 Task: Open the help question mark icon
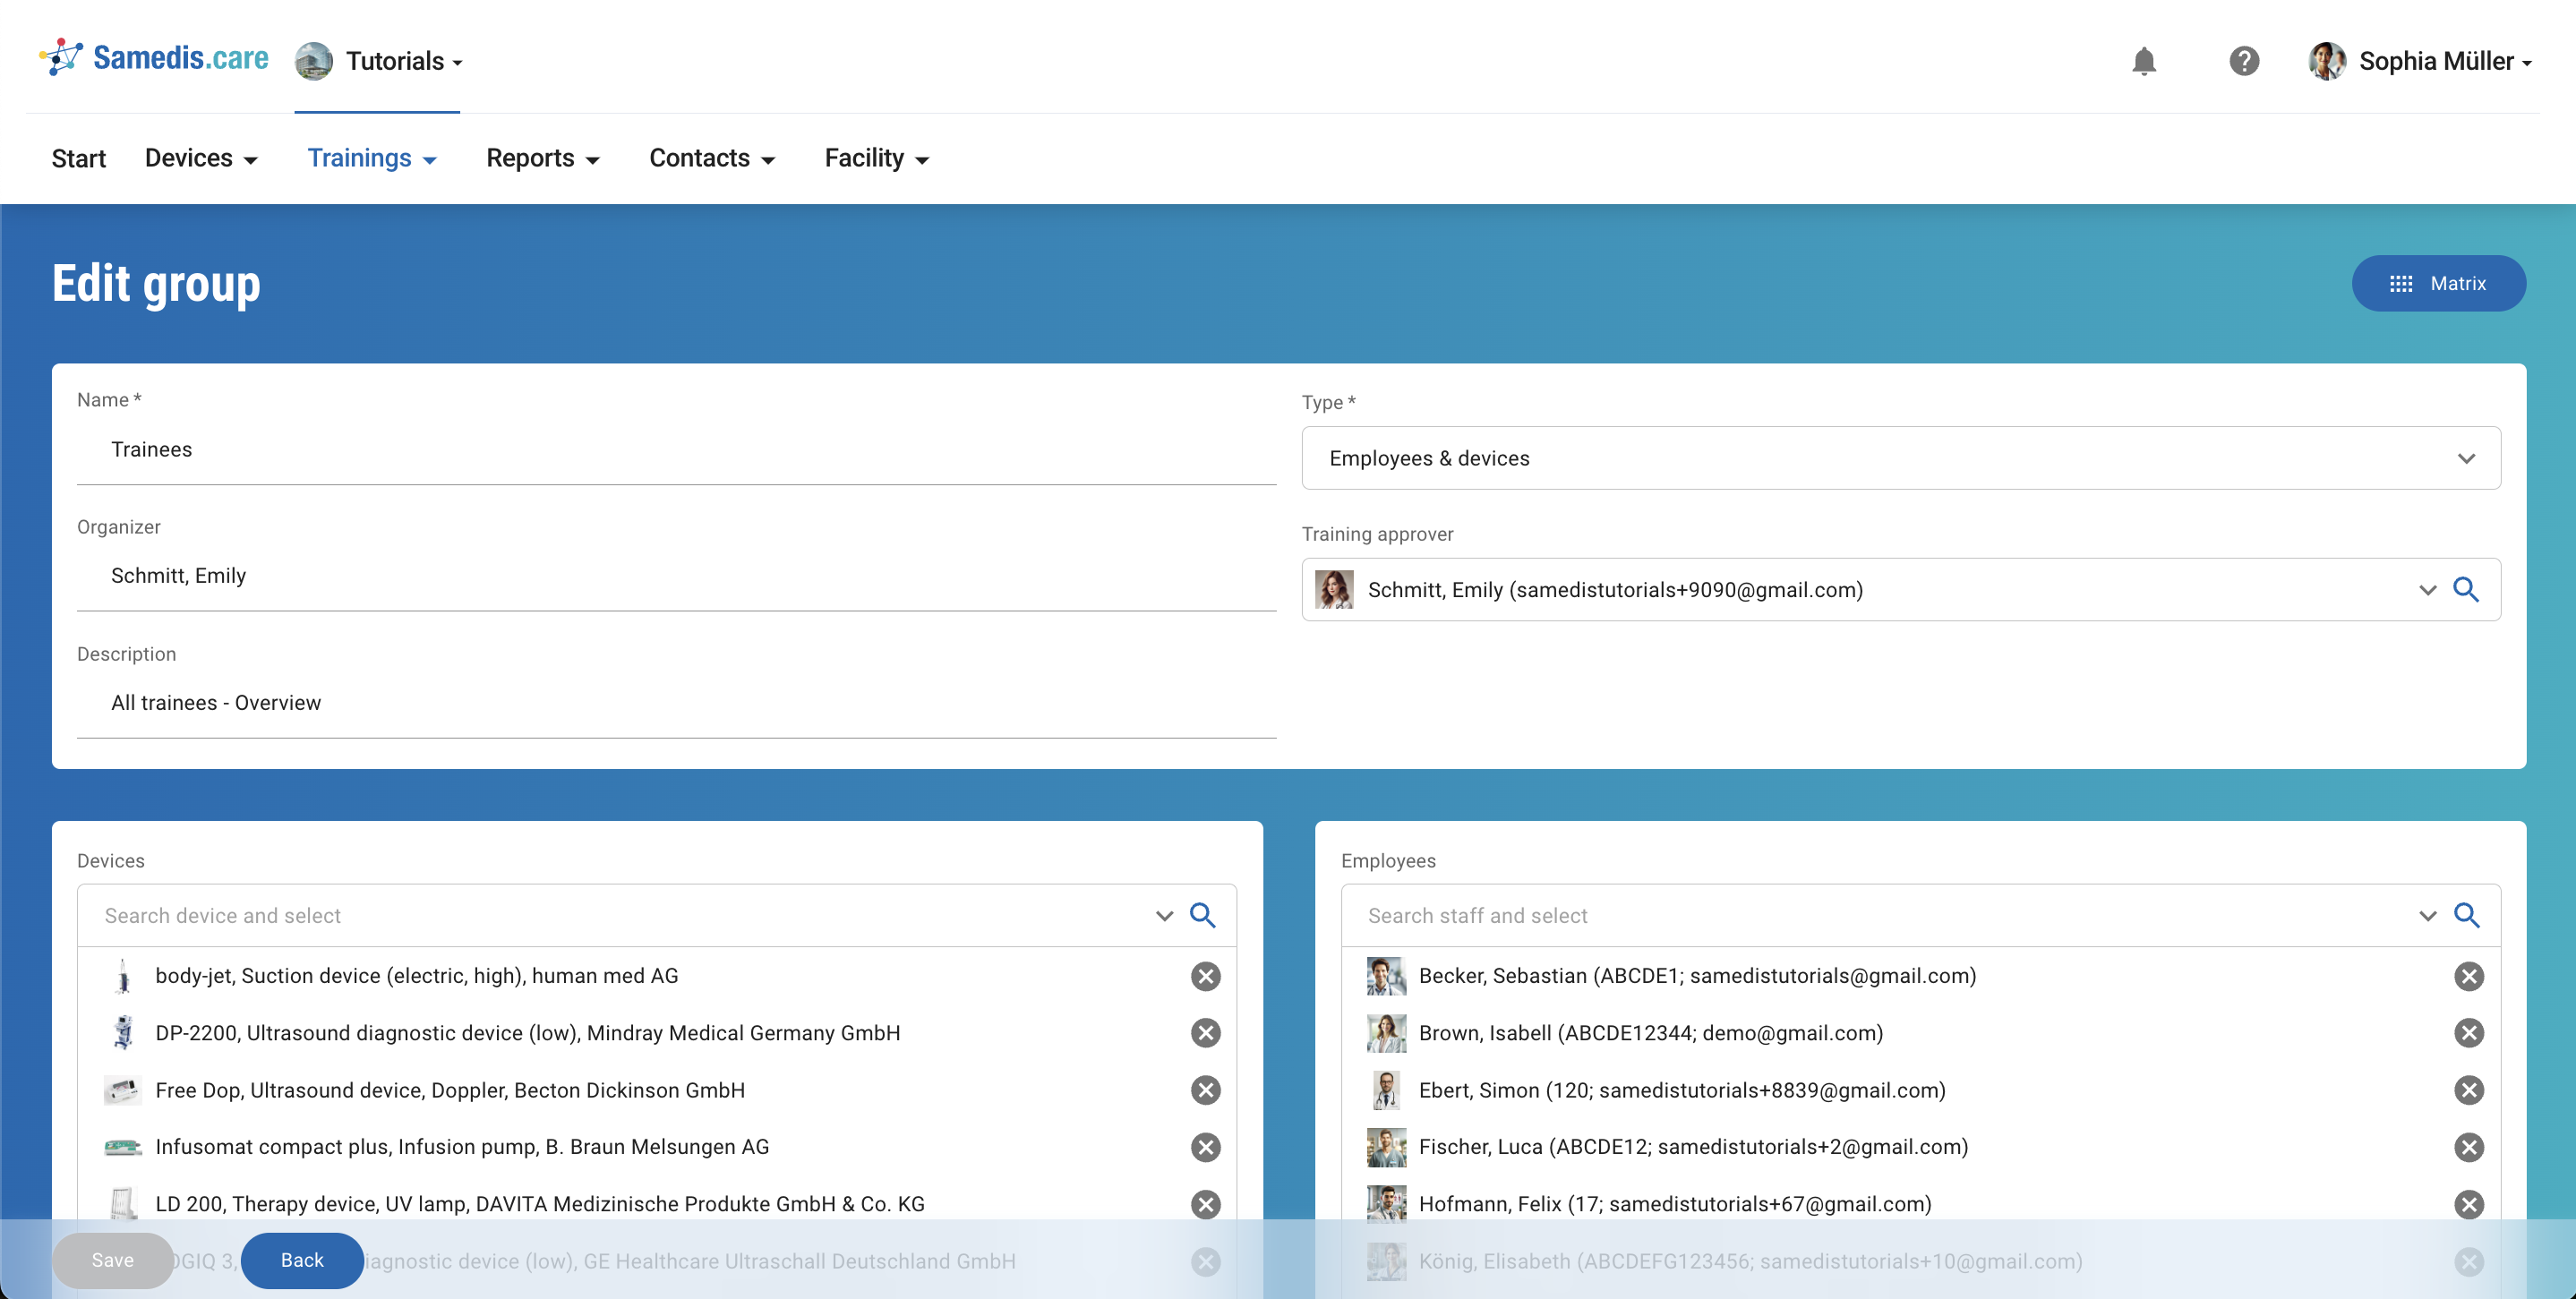click(x=2244, y=61)
